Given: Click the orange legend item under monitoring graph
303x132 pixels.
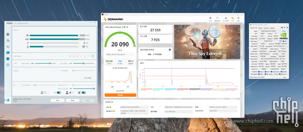Looking at the screenshot, I should click(x=147, y=89).
